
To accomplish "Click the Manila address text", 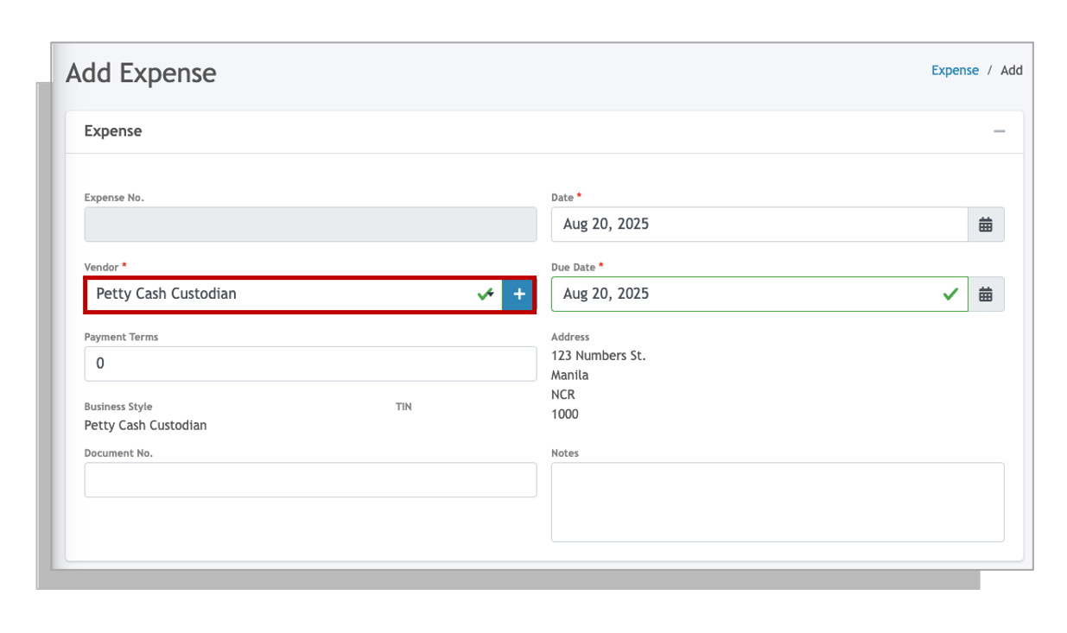I will pos(570,376).
